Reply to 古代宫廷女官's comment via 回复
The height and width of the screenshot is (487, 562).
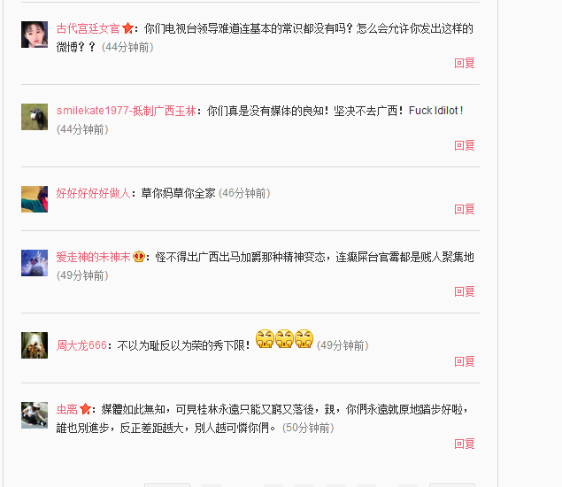(x=465, y=63)
